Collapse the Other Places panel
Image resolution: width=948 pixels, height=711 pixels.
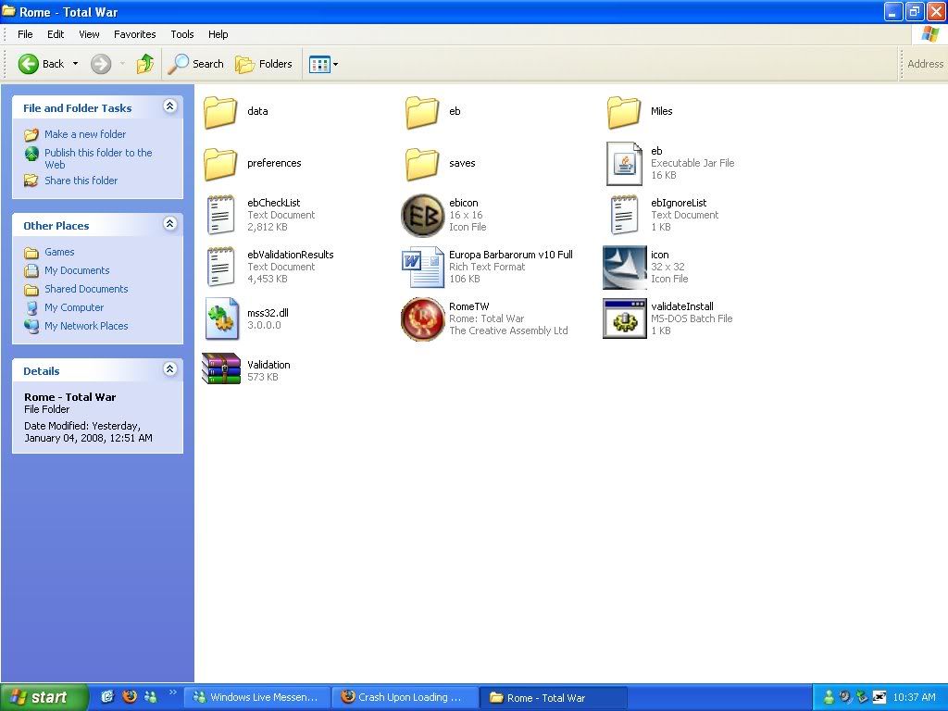170,224
